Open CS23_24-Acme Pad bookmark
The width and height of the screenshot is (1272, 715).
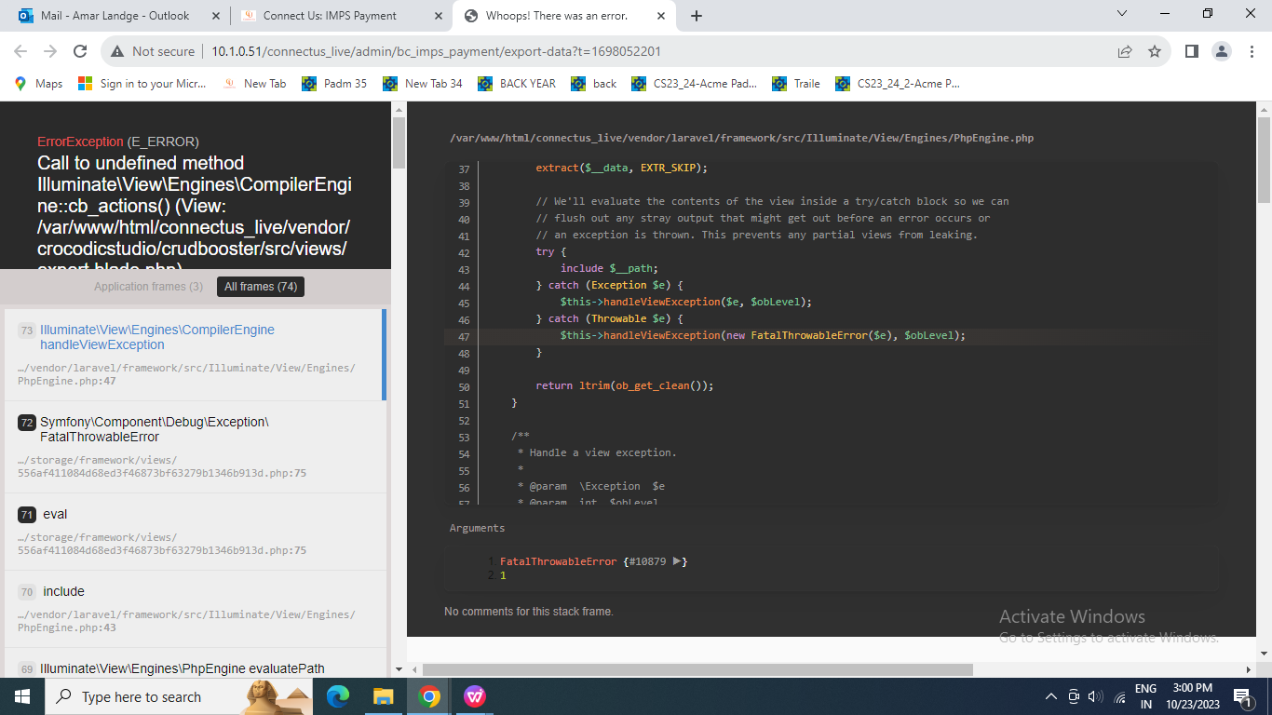point(695,83)
